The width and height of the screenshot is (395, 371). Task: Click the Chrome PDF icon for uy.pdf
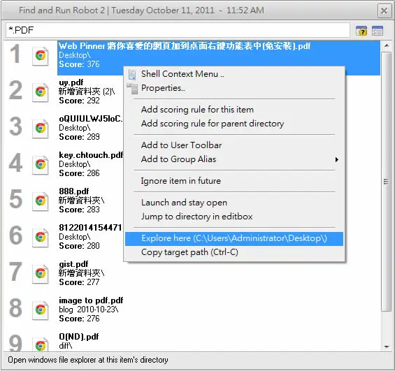[x=41, y=92]
